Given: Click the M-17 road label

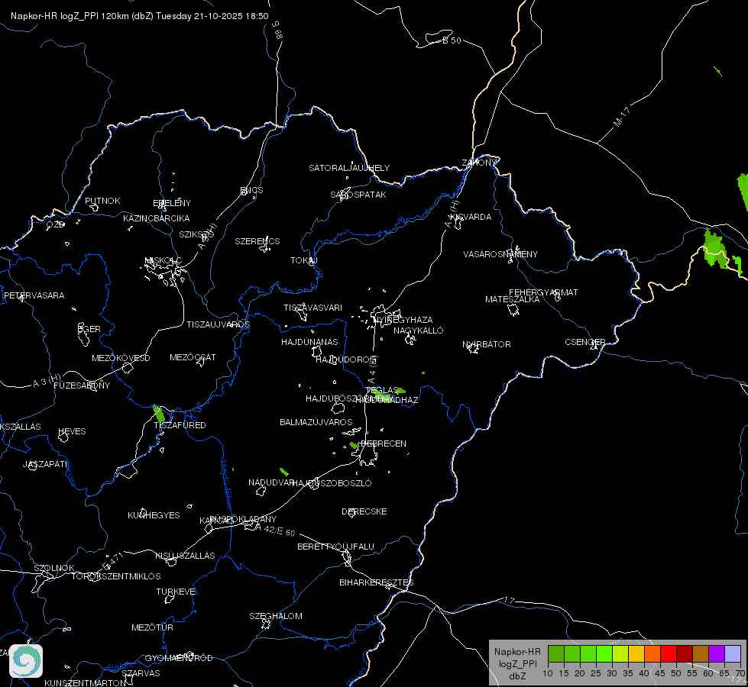Looking at the screenshot, I should click(622, 117).
